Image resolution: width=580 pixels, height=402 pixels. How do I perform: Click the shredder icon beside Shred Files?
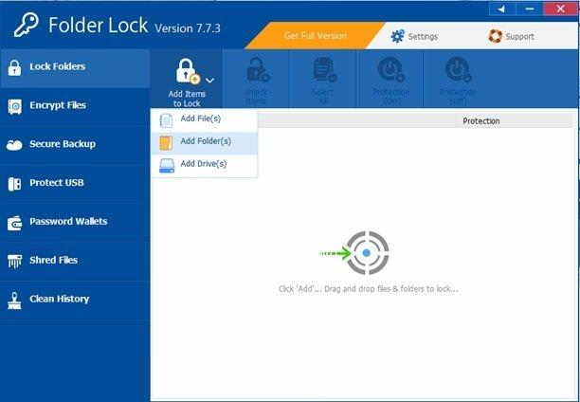coord(14,262)
